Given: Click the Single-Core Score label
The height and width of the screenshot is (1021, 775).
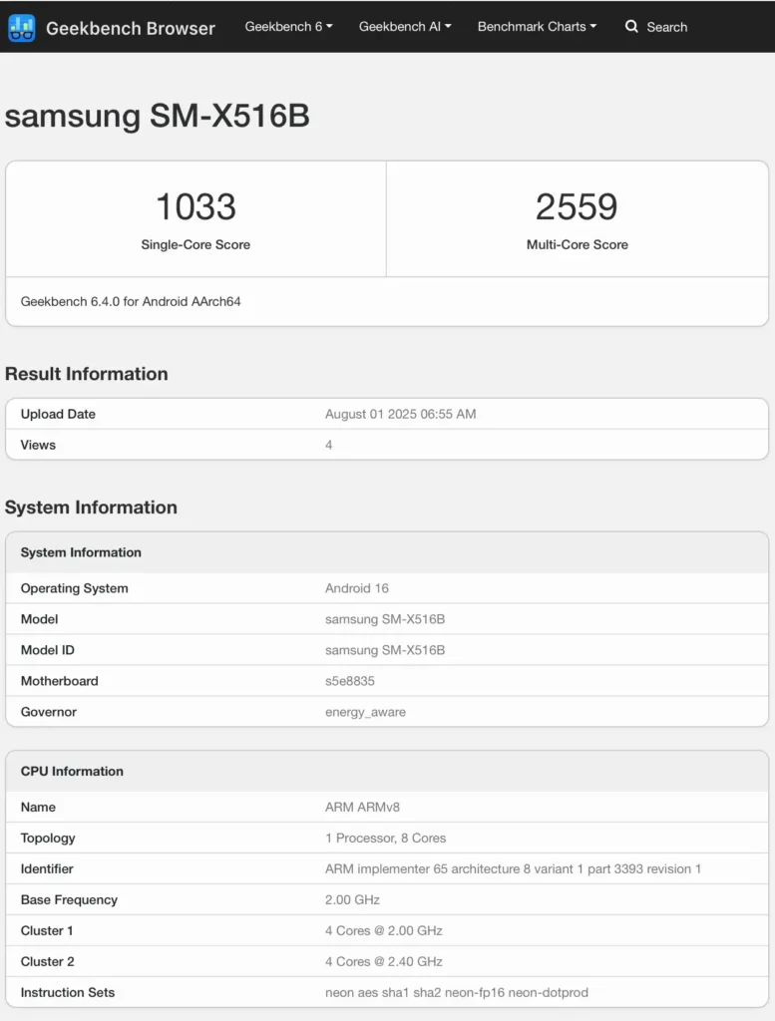Looking at the screenshot, I should (x=195, y=245).
